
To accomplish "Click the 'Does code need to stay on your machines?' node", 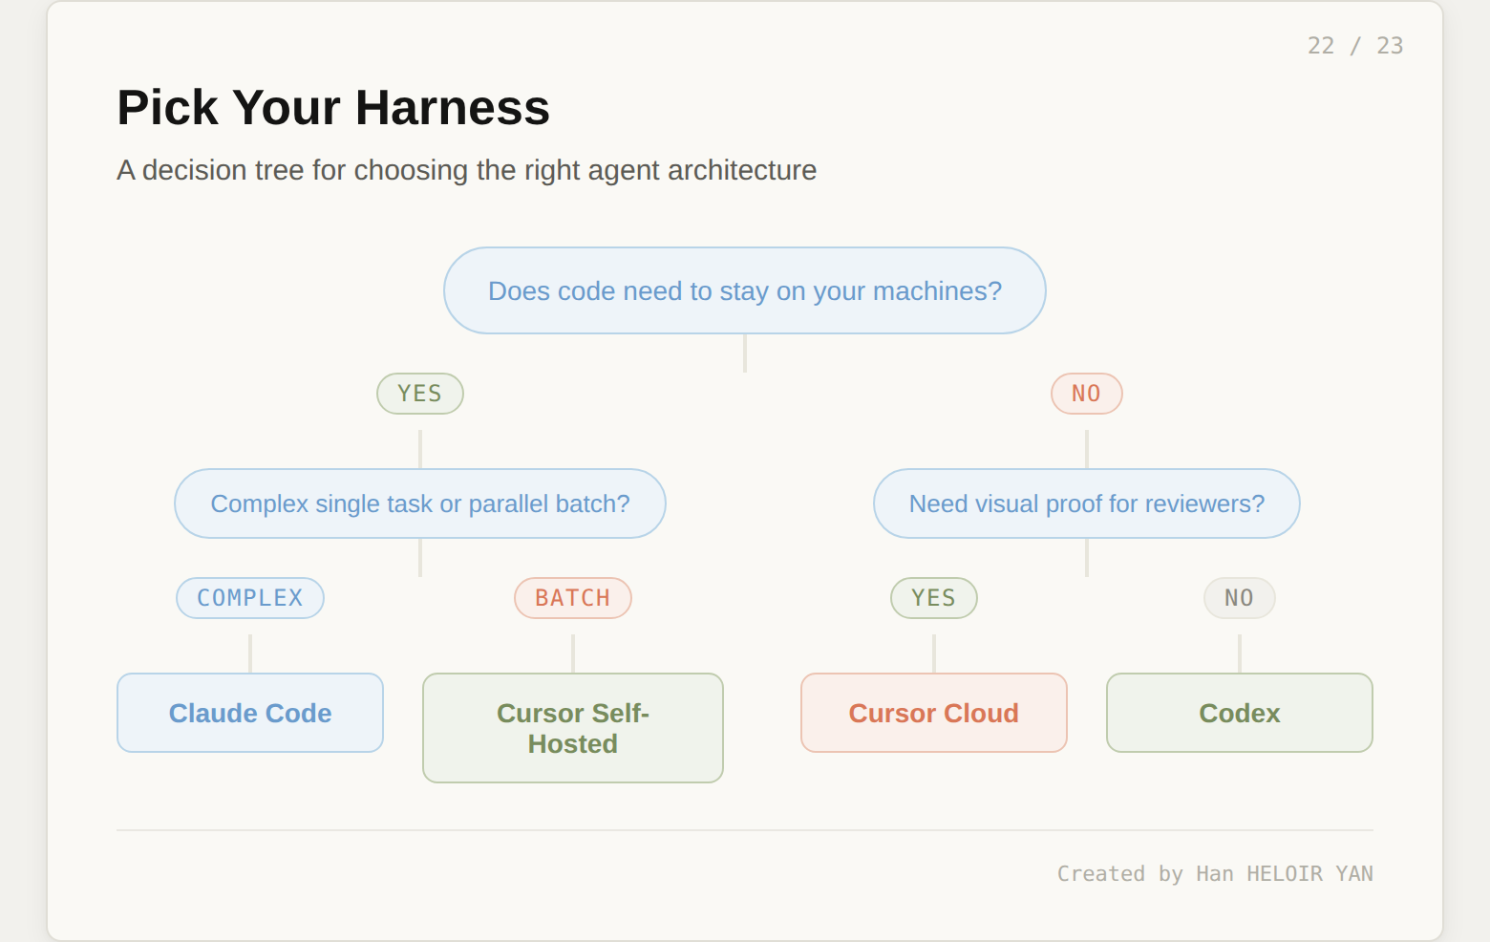I will pos(745,290).
